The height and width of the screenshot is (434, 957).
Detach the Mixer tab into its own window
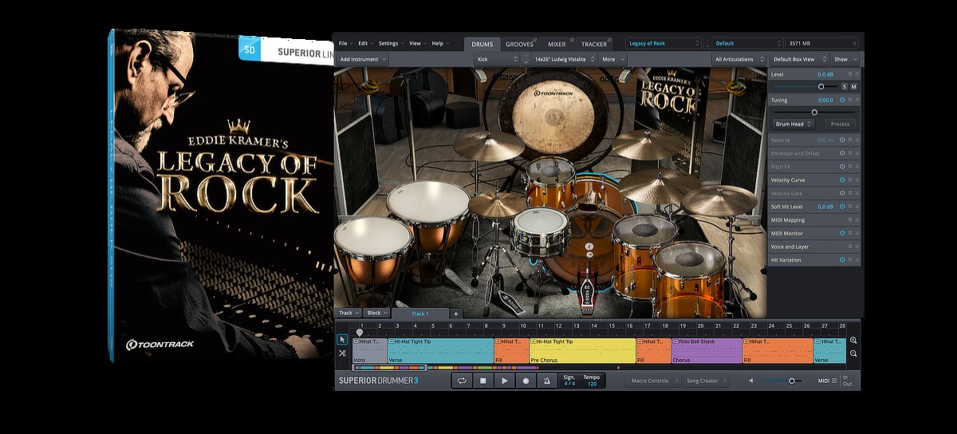coord(572,40)
